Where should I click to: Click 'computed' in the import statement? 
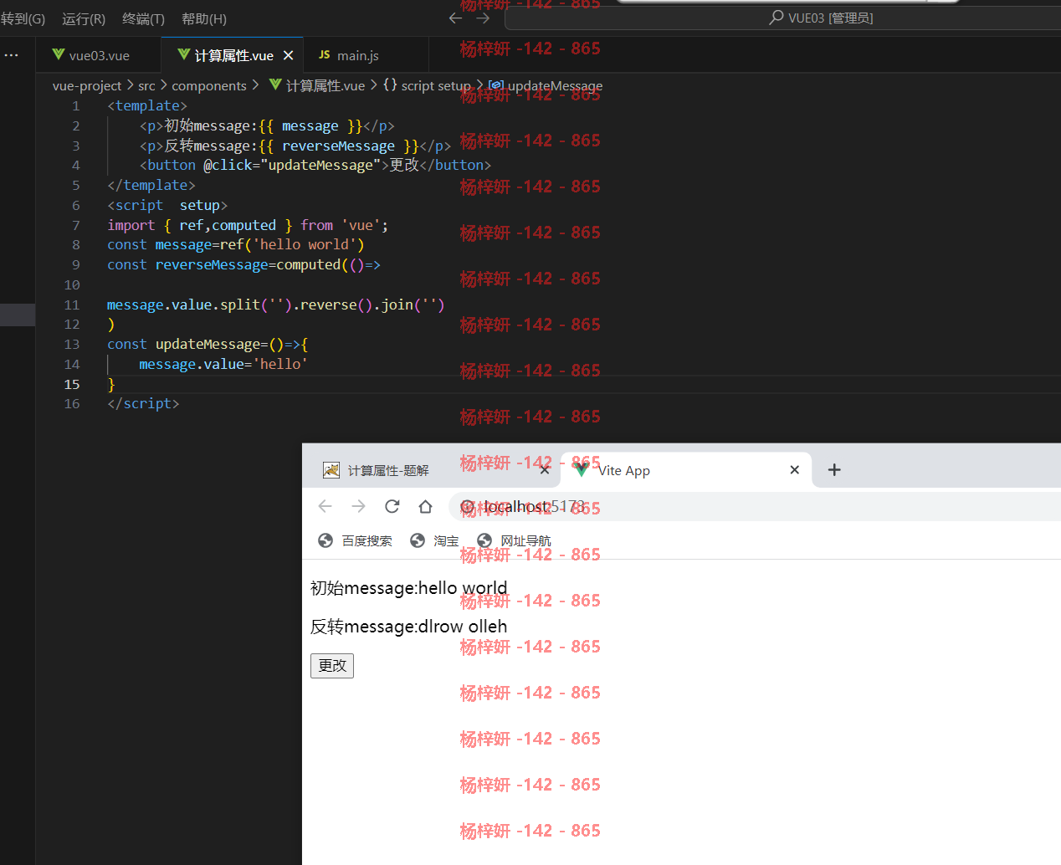click(243, 225)
